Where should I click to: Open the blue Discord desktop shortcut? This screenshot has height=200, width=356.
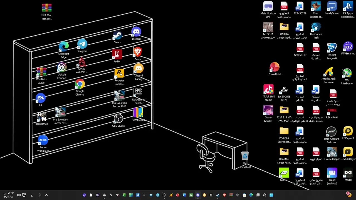pos(136,34)
